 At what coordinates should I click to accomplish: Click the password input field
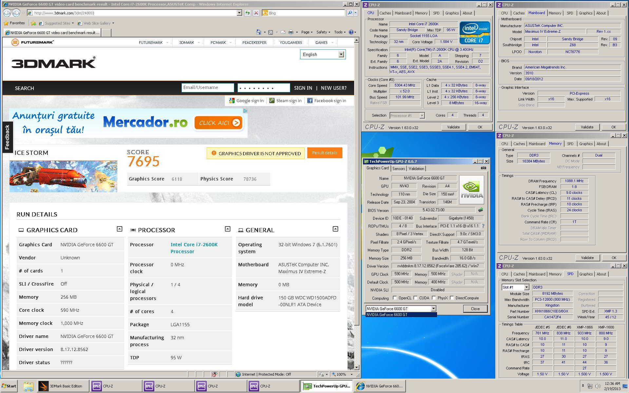tap(264, 88)
